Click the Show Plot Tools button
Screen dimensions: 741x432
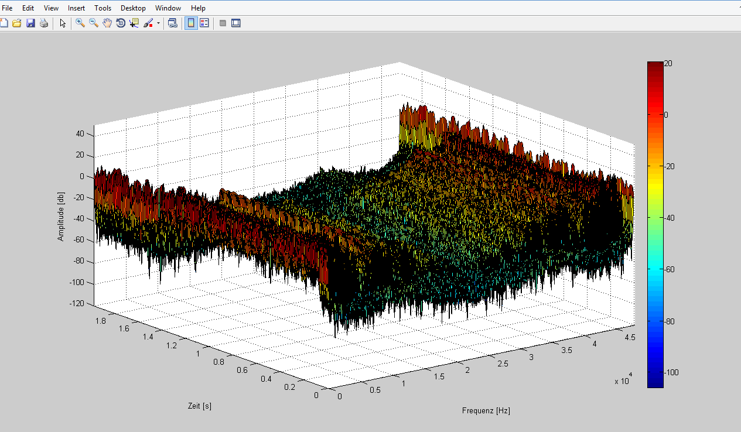tap(236, 23)
